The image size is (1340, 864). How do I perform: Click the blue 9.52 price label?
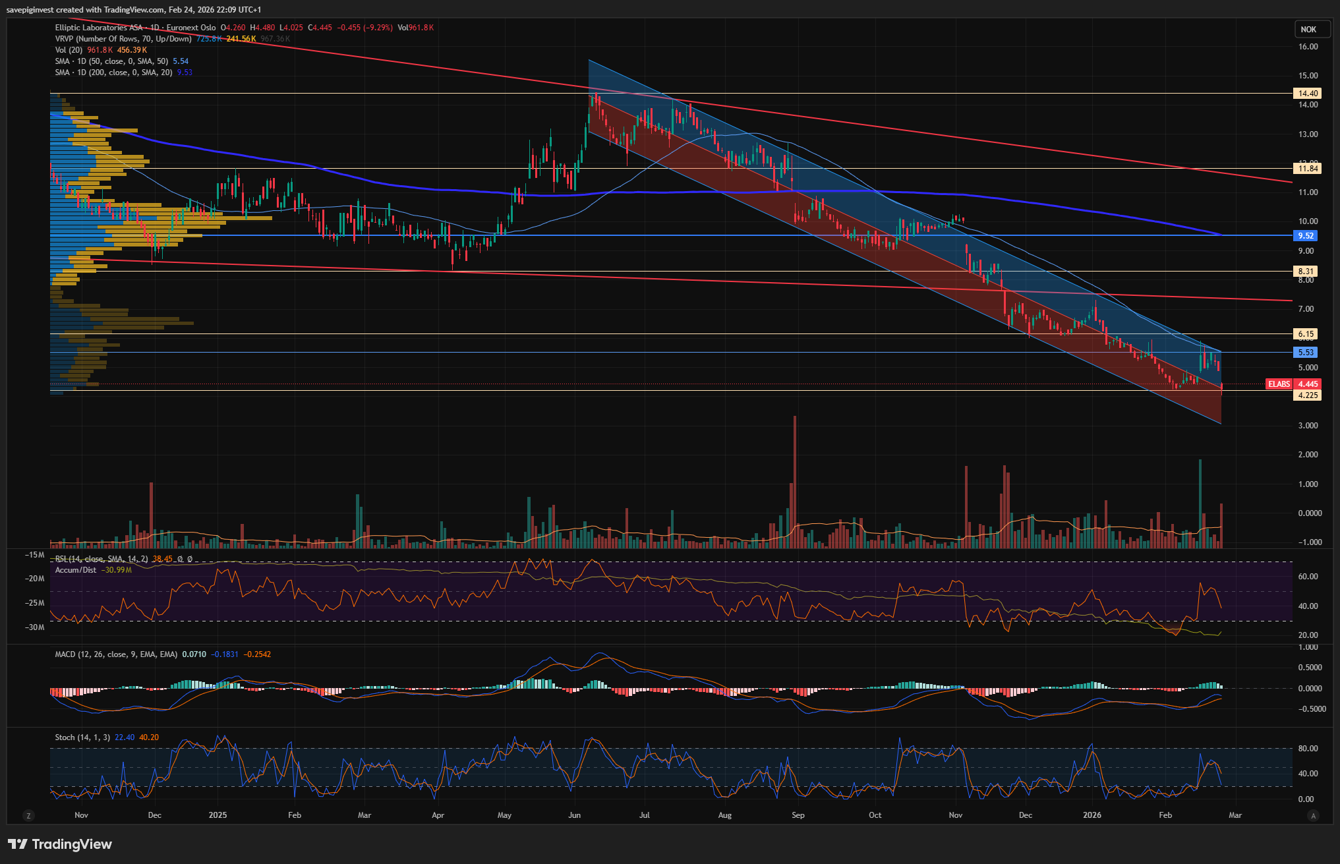tap(1305, 236)
